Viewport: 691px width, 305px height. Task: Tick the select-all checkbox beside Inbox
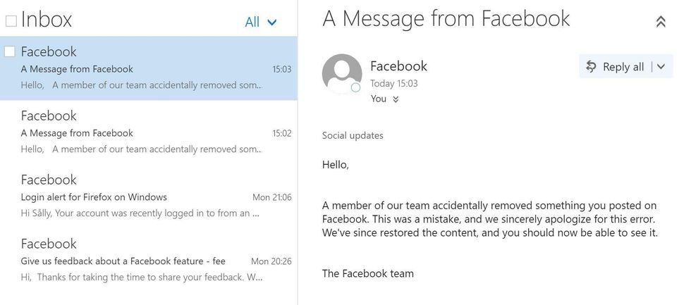click(11, 21)
